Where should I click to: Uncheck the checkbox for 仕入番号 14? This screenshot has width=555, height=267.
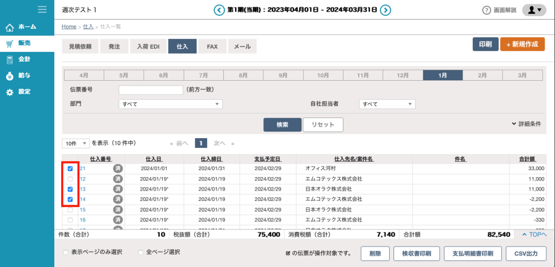tap(70, 199)
